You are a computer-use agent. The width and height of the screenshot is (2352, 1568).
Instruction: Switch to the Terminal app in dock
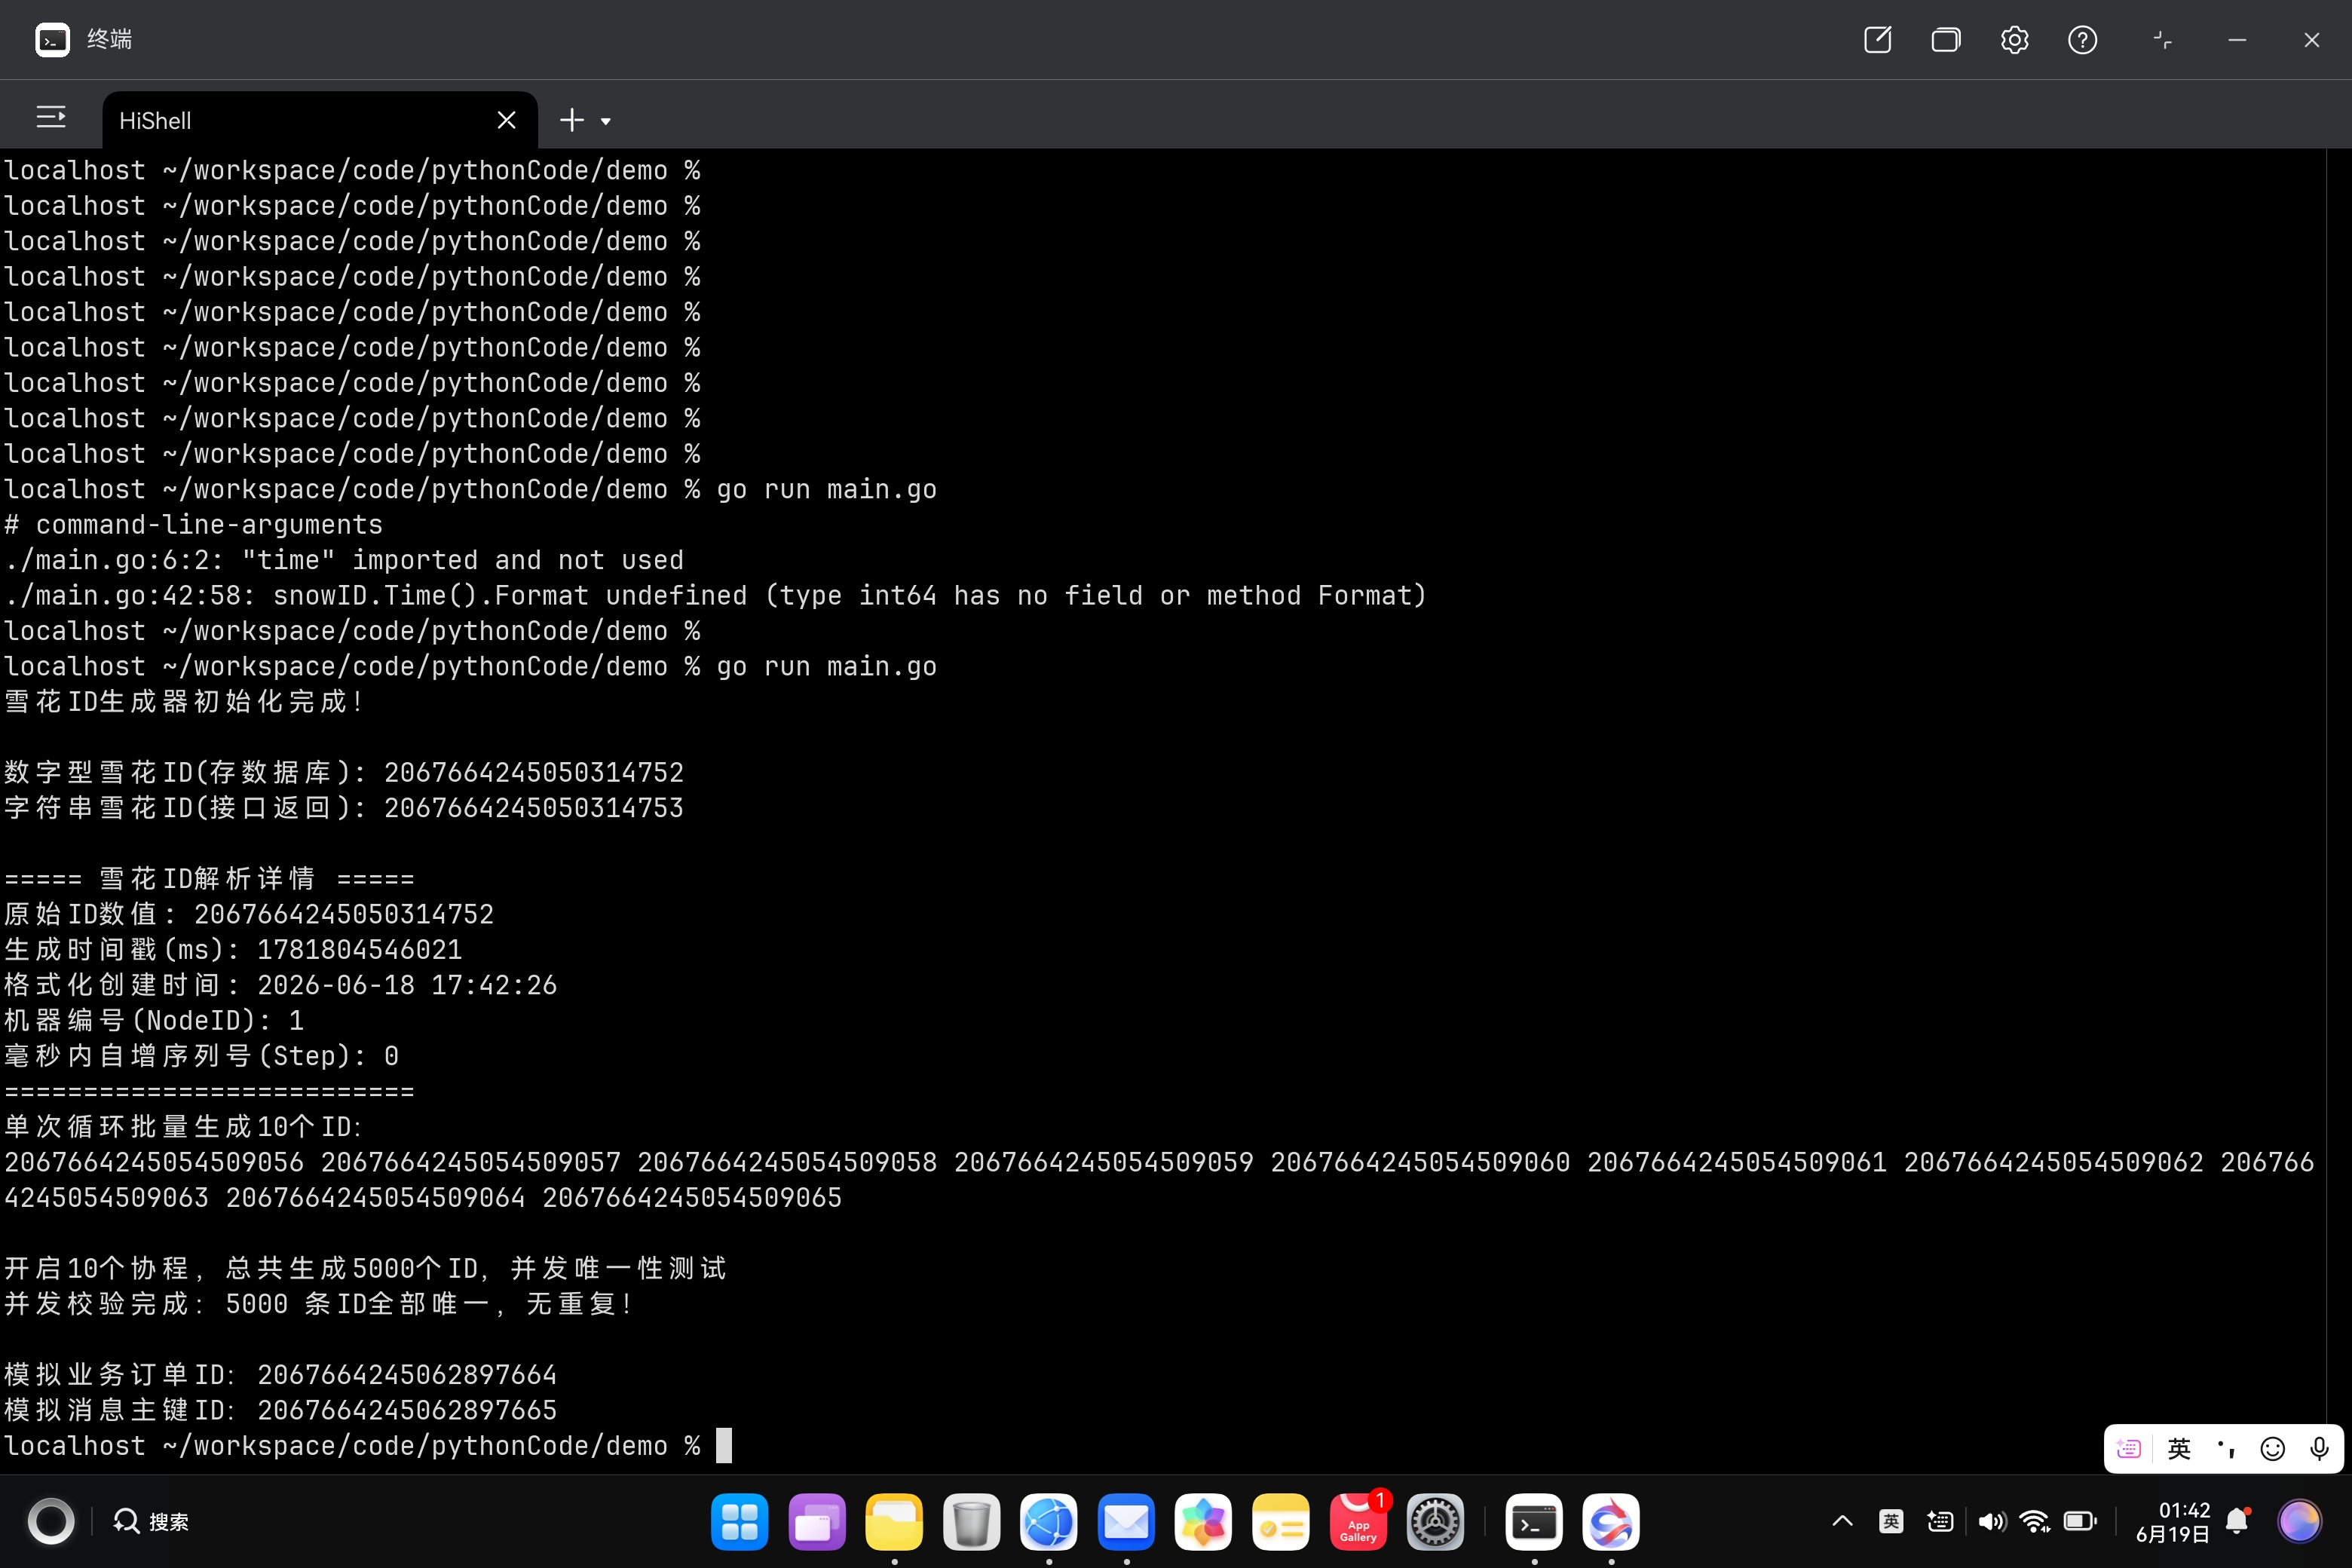(1534, 1522)
